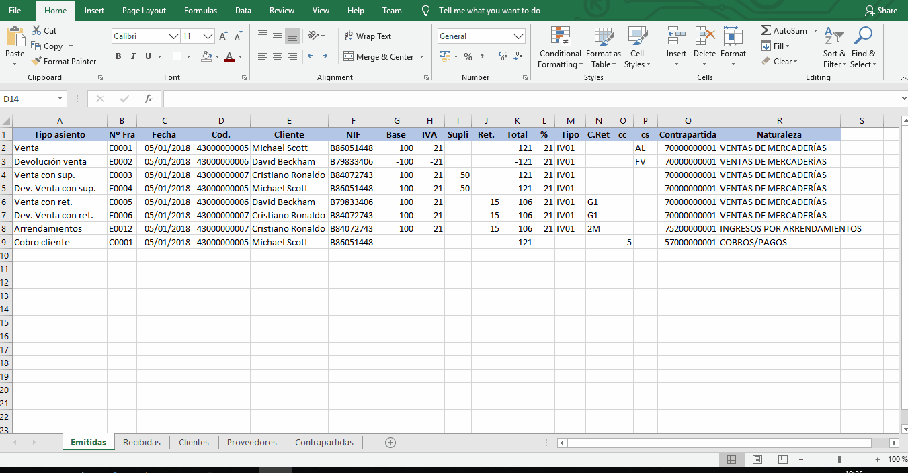Open the Recibidas sheet tab
Image resolution: width=908 pixels, height=473 pixels.
click(142, 442)
